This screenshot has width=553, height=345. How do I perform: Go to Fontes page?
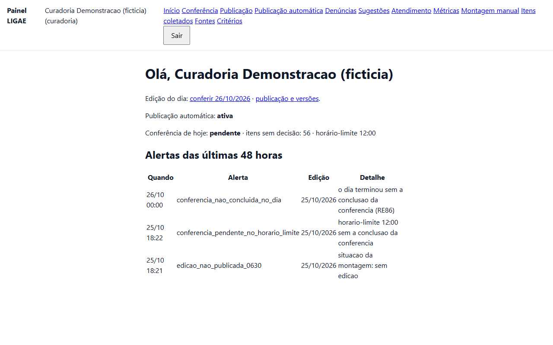[x=205, y=21]
